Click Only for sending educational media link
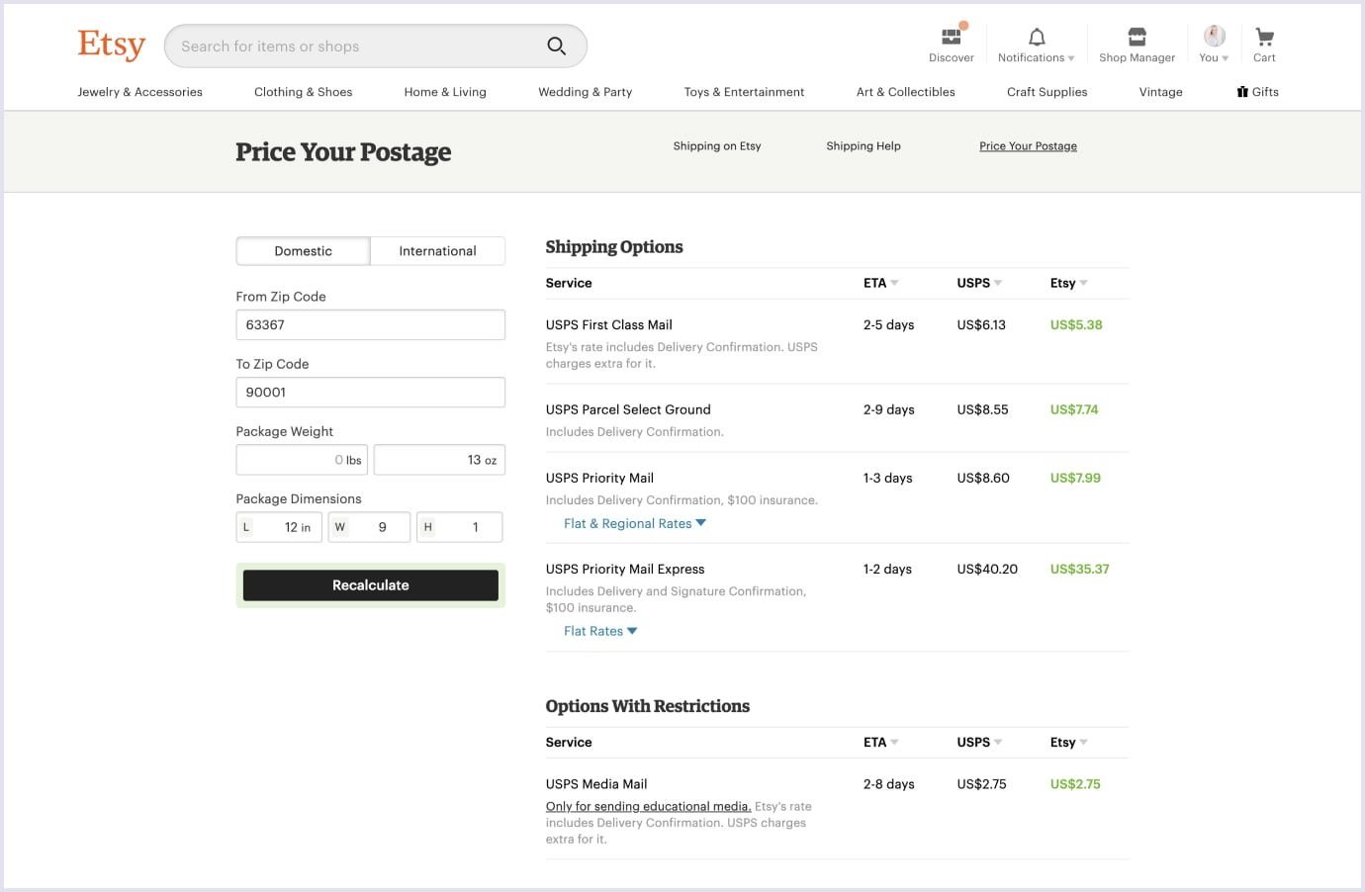1365x892 pixels. (648, 807)
